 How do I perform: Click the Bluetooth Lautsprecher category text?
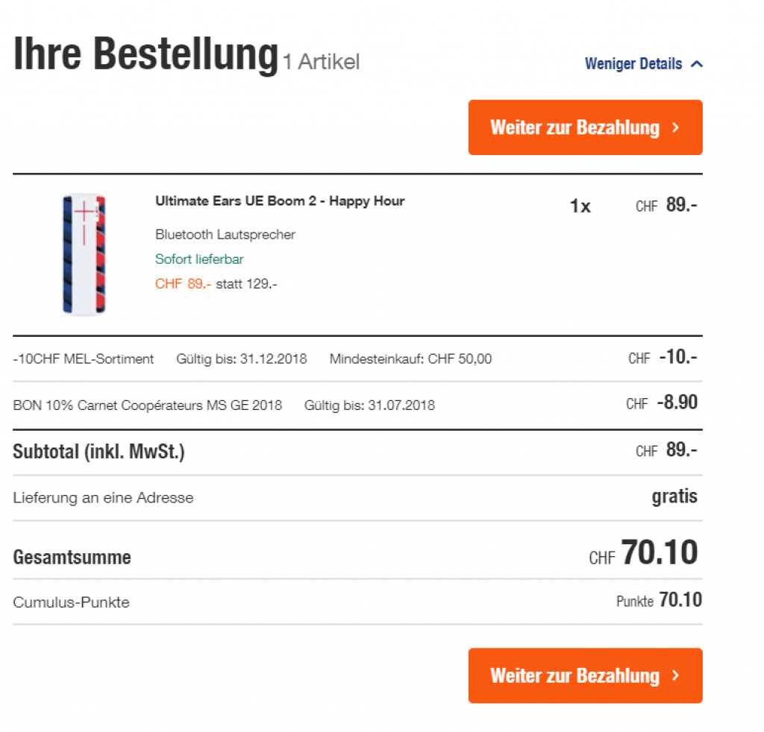225,235
